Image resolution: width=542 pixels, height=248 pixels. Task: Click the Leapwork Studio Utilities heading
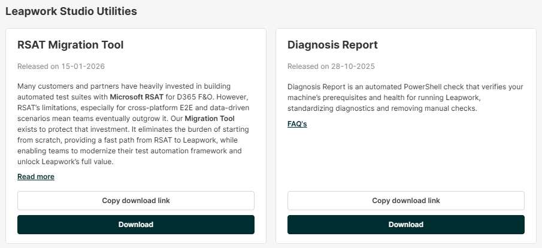71,11
